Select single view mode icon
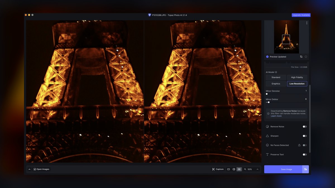The width and height of the screenshot is (335, 188). pyautogui.click(x=229, y=169)
